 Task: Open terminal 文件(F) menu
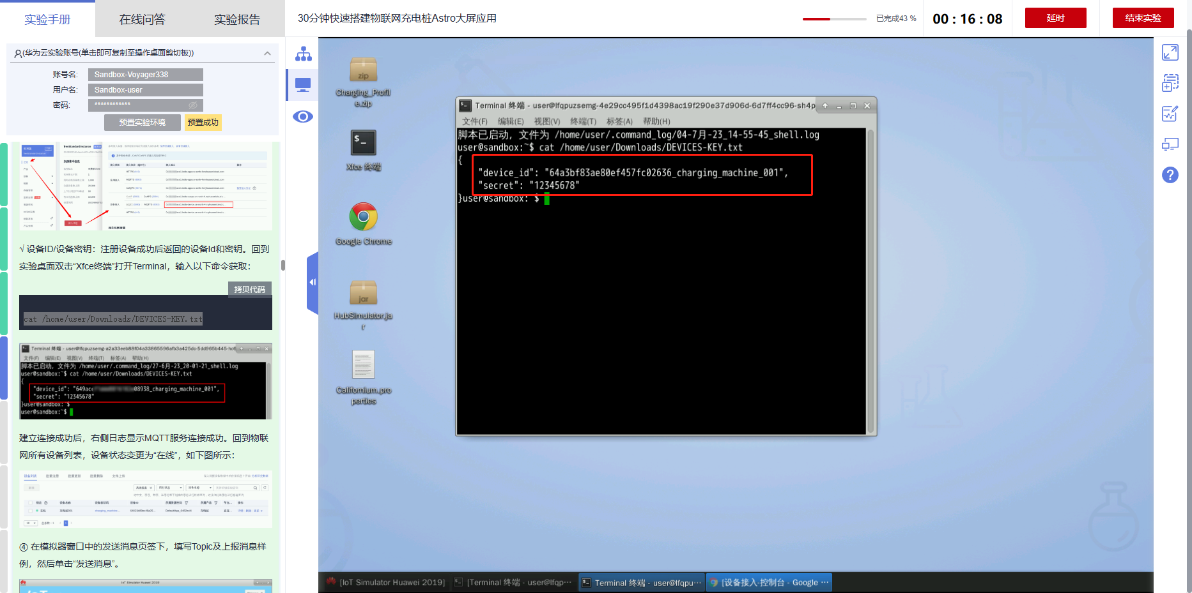[475, 121]
